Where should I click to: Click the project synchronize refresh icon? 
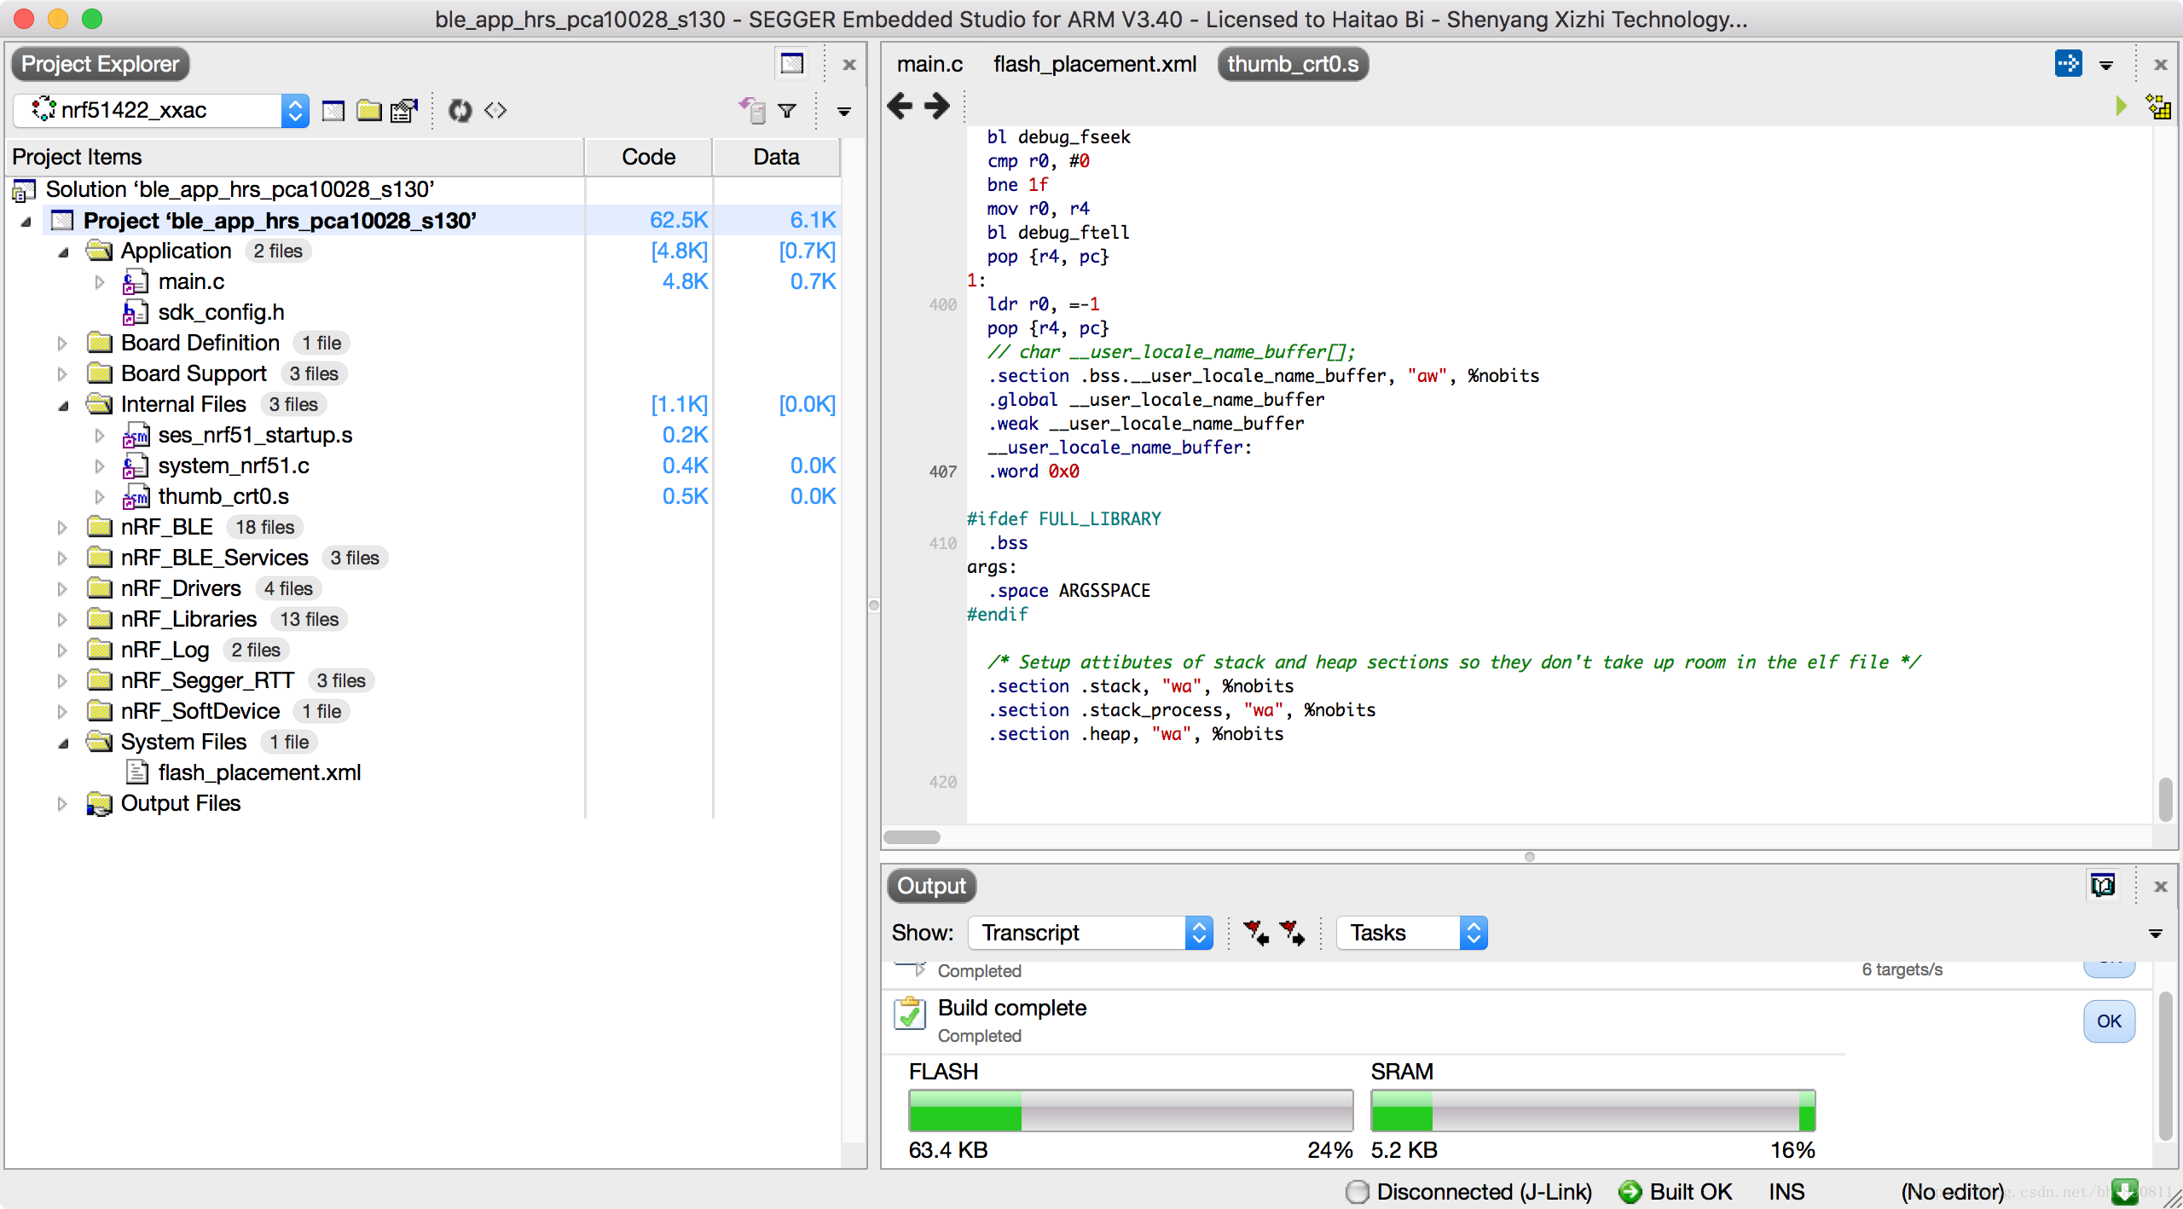click(x=460, y=111)
